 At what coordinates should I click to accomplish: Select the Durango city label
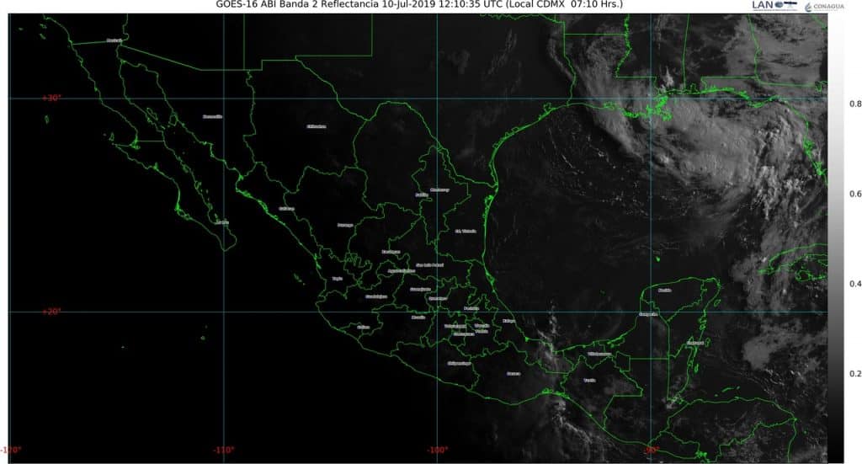[x=345, y=225]
